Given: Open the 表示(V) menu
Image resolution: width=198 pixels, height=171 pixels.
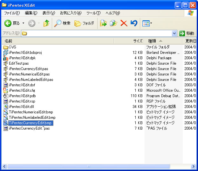Looking at the screenshot, I should (x=49, y=13).
